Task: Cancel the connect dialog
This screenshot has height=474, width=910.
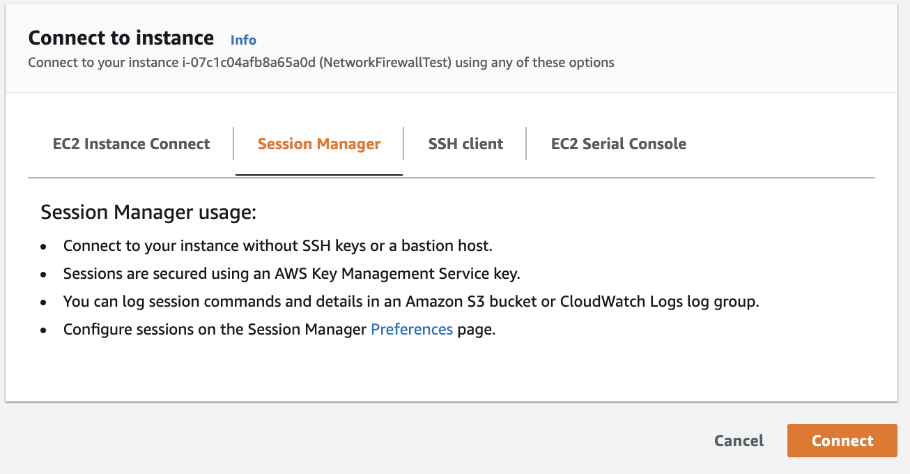Action: (x=739, y=441)
